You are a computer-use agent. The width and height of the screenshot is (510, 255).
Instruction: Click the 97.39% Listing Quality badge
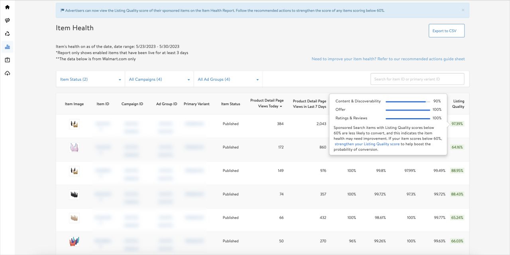click(x=457, y=124)
